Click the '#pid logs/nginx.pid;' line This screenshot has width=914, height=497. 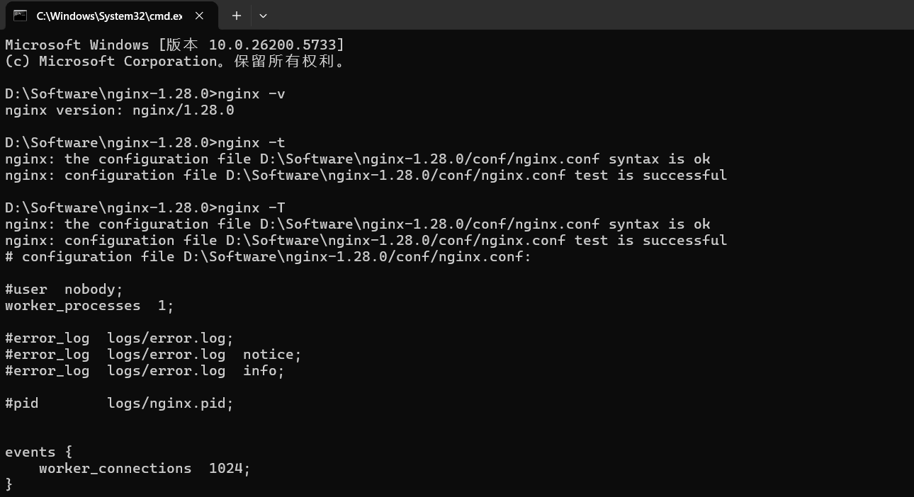click(x=119, y=403)
